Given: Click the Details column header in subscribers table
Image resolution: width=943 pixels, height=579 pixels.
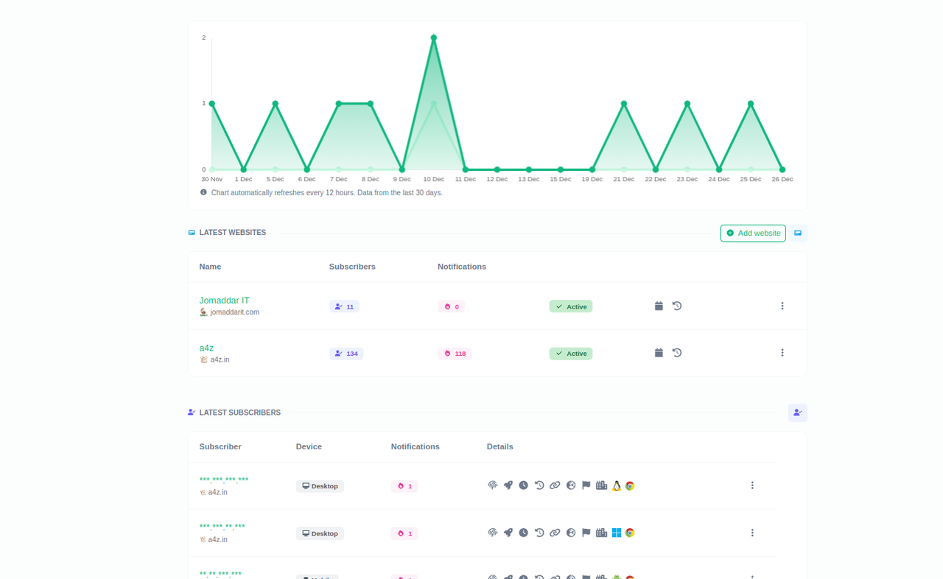Looking at the screenshot, I should (x=500, y=446).
